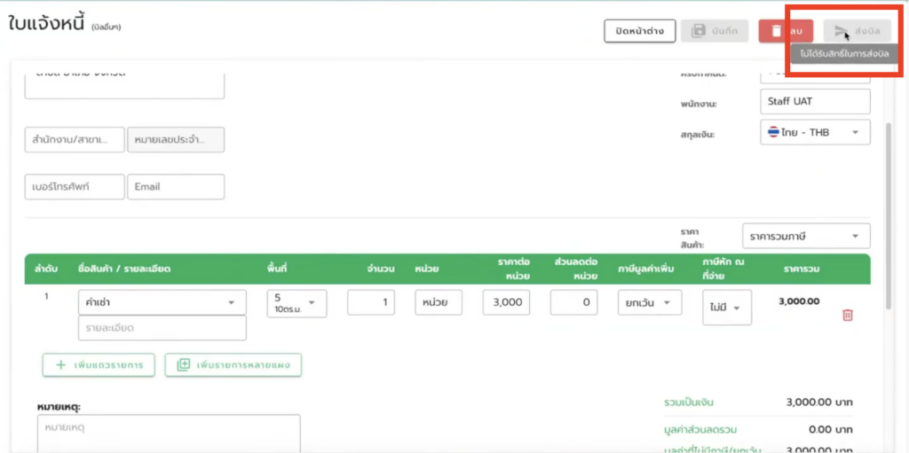Click the Thai flag icon in currency field

[x=774, y=132]
